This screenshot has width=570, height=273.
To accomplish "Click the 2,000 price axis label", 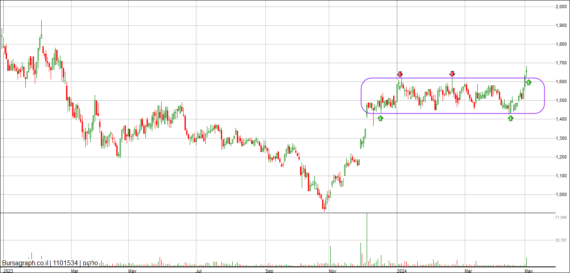I will 561,7.
